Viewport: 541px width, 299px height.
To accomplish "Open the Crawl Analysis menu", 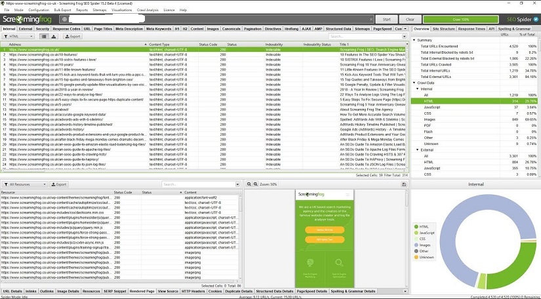I will coord(148,10).
